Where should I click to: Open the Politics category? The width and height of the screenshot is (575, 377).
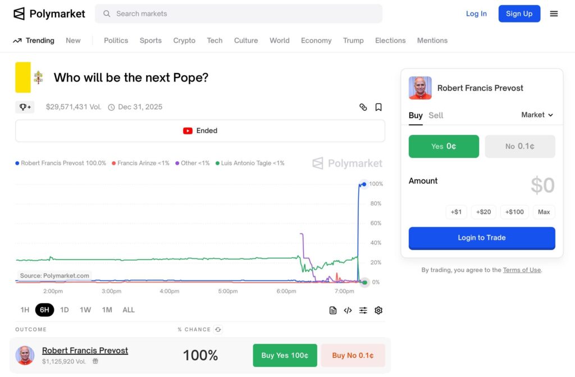click(116, 40)
